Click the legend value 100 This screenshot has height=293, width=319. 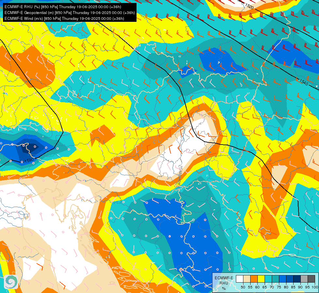coord(315,287)
